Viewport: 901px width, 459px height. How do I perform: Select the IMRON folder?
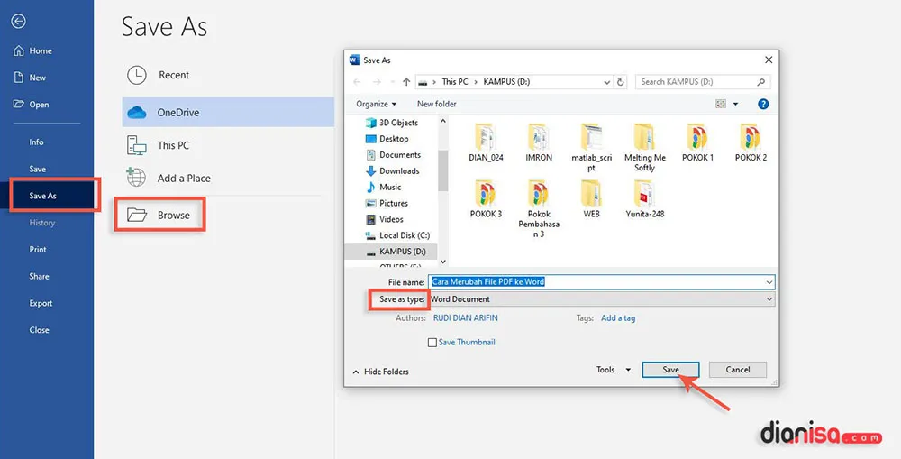[539, 142]
